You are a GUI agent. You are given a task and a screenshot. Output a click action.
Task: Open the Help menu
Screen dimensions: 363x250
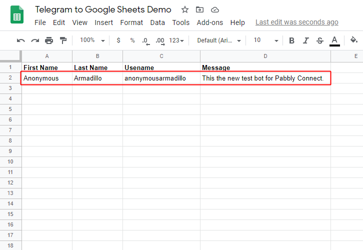(x=237, y=22)
